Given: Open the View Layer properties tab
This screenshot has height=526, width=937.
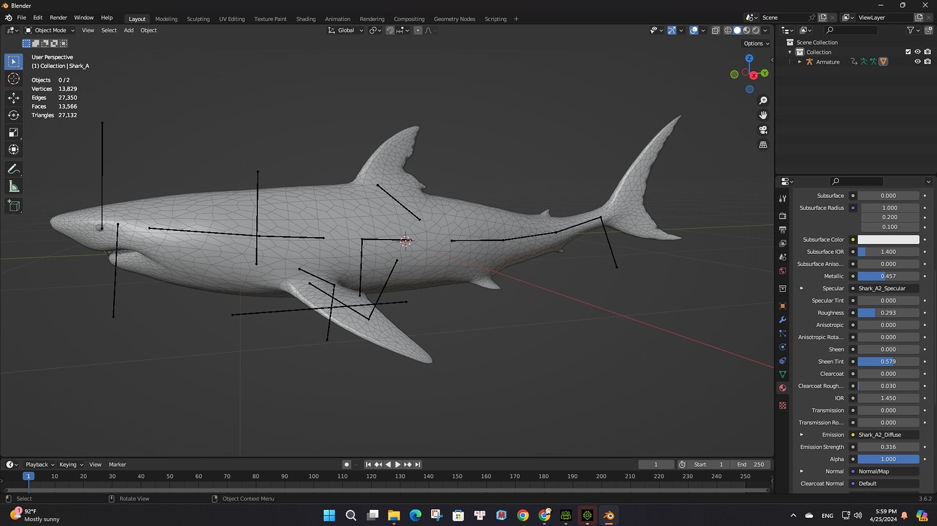Looking at the screenshot, I should tap(783, 243).
